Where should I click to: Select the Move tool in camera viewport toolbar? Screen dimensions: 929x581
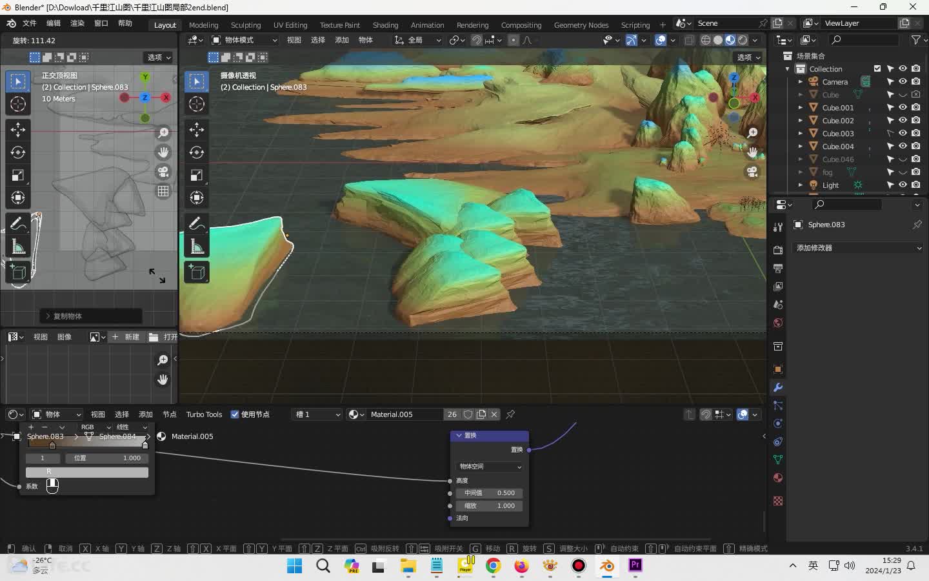tap(197, 130)
